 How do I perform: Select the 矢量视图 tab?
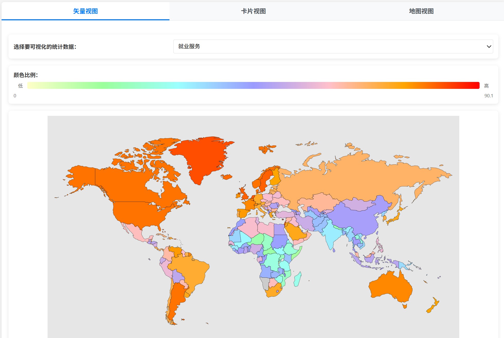(x=85, y=11)
